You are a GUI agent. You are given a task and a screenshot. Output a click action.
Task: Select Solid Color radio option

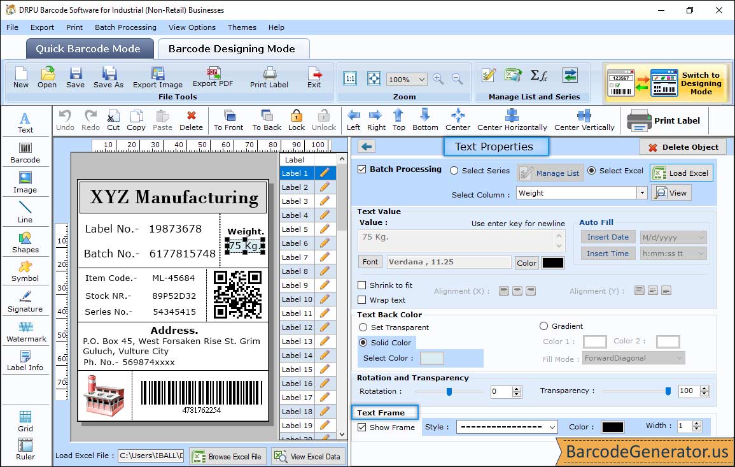point(363,343)
